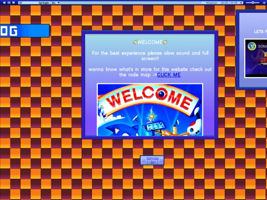Click the current track title in player
This screenshot has width=267, height=200.
47,3
